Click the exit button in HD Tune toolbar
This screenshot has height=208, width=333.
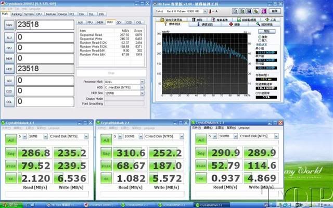click(275, 11)
